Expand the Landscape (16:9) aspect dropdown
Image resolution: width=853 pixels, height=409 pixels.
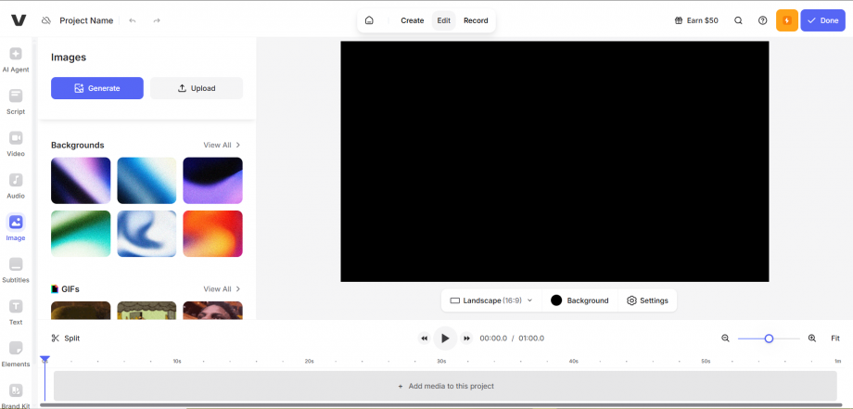pos(491,300)
